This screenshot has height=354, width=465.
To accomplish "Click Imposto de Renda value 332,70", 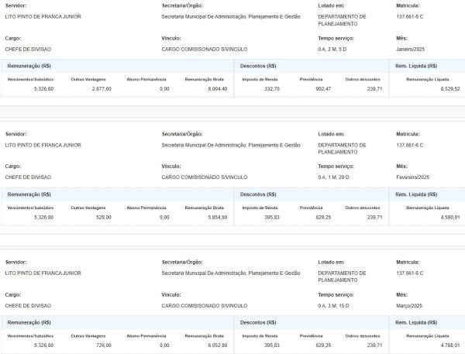I will [x=271, y=89].
